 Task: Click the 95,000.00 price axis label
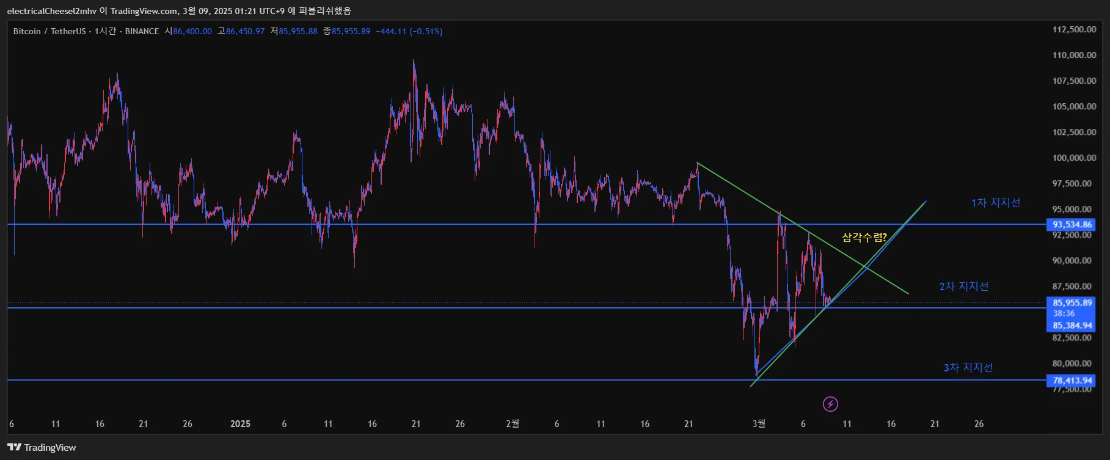1072,209
